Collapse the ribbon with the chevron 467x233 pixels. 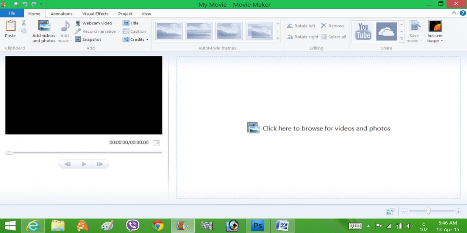[x=454, y=13]
